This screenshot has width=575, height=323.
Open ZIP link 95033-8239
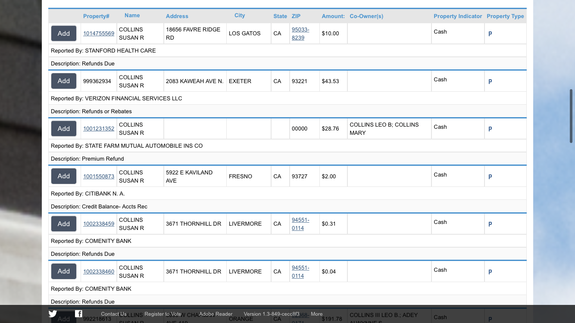click(300, 34)
